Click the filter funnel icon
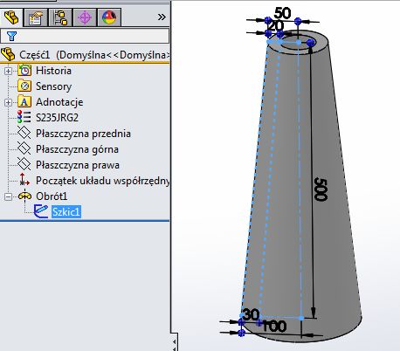This screenshot has height=351, width=400. (11, 36)
